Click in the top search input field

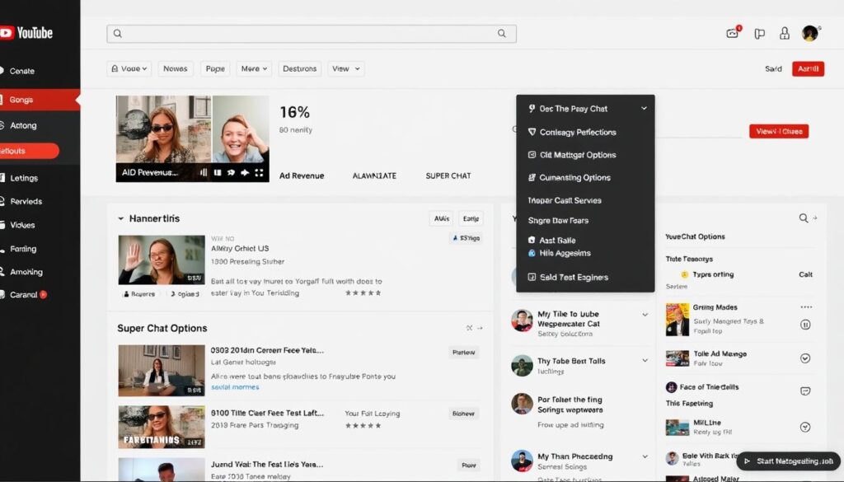(312, 33)
